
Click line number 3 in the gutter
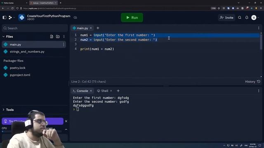[75, 44]
